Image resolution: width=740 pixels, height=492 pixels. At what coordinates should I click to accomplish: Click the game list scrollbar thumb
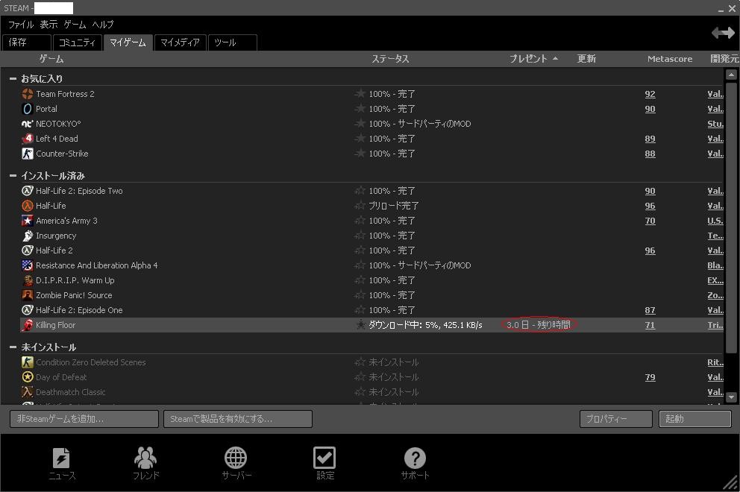tap(731, 217)
